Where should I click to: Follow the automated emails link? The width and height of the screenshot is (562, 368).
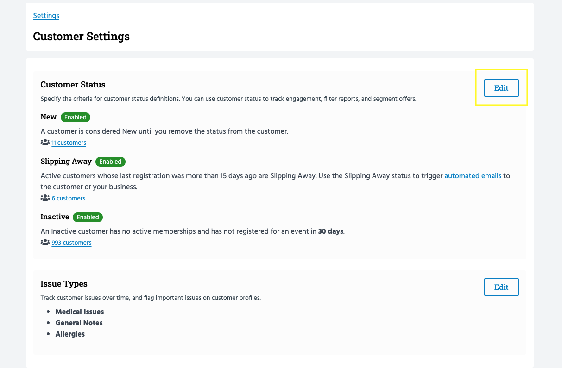click(473, 176)
